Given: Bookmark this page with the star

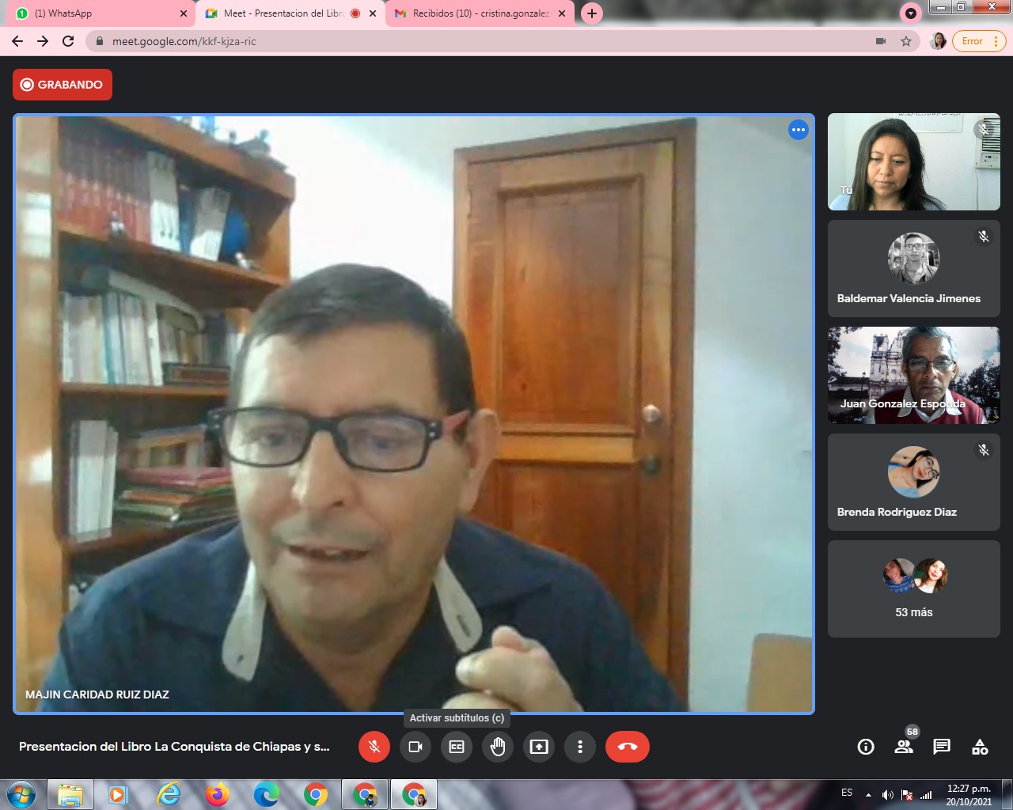Looking at the screenshot, I should tap(906, 41).
